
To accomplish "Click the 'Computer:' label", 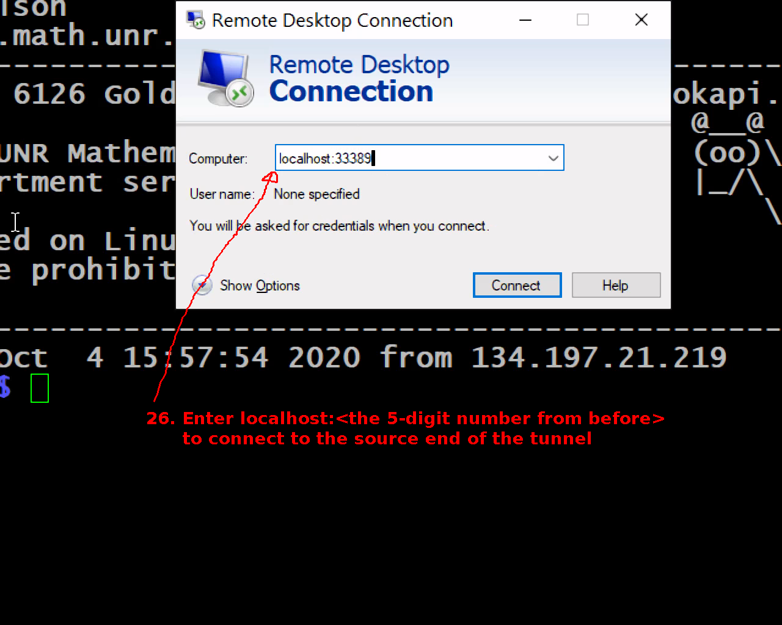I will click(x=218, y=159).
